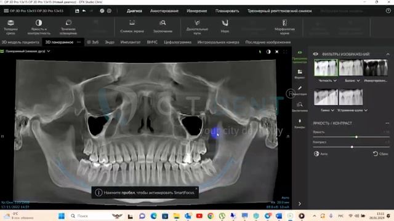Open the Последние изображения tab
The width and height of the screenshot is (394, 221).
(268, 42)
